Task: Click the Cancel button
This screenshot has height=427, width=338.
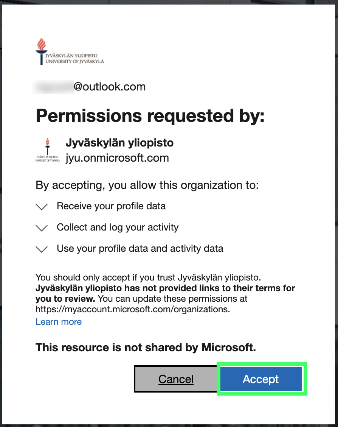Action: [176, 379]
